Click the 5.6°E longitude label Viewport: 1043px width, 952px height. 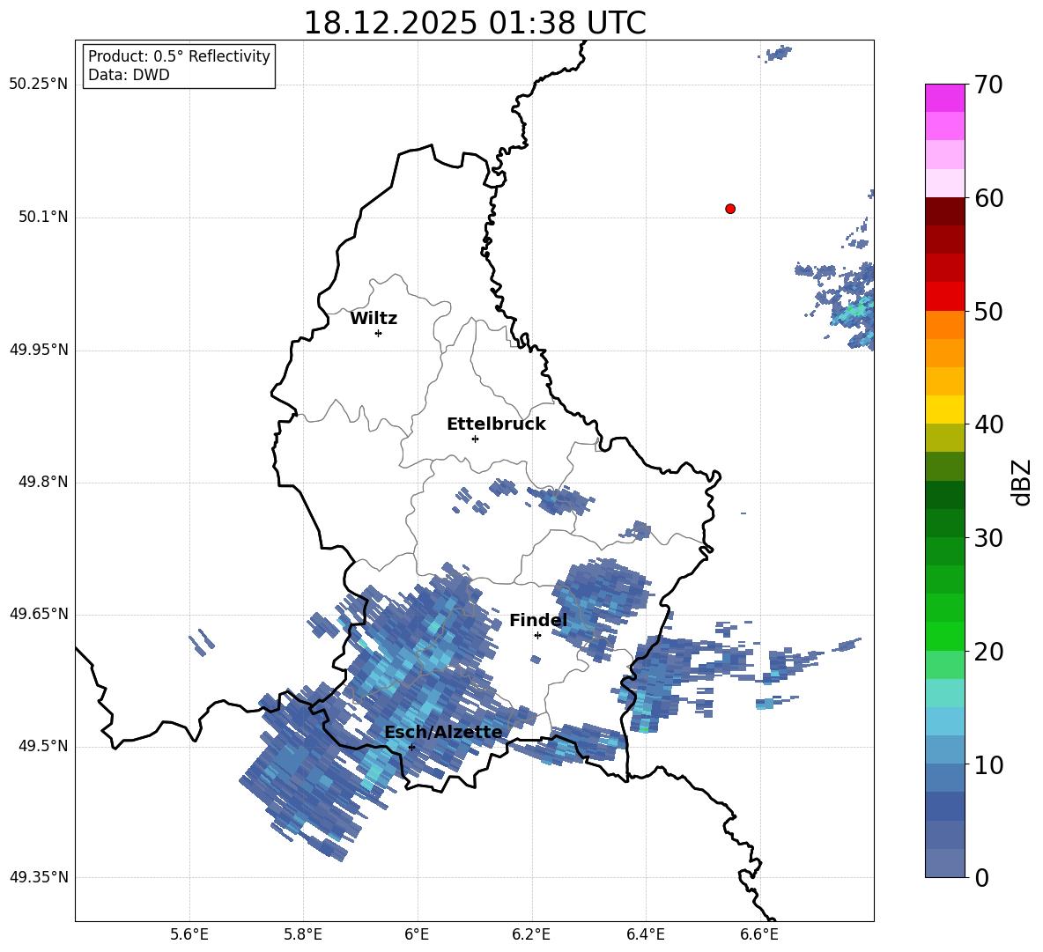(189, 935)
